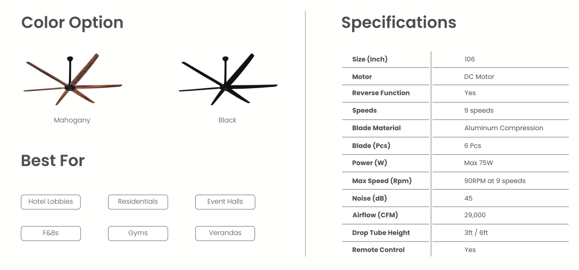Click the Mahogany color label
Image resolution: width=579 pixels, height=270 pixels.
72,120
